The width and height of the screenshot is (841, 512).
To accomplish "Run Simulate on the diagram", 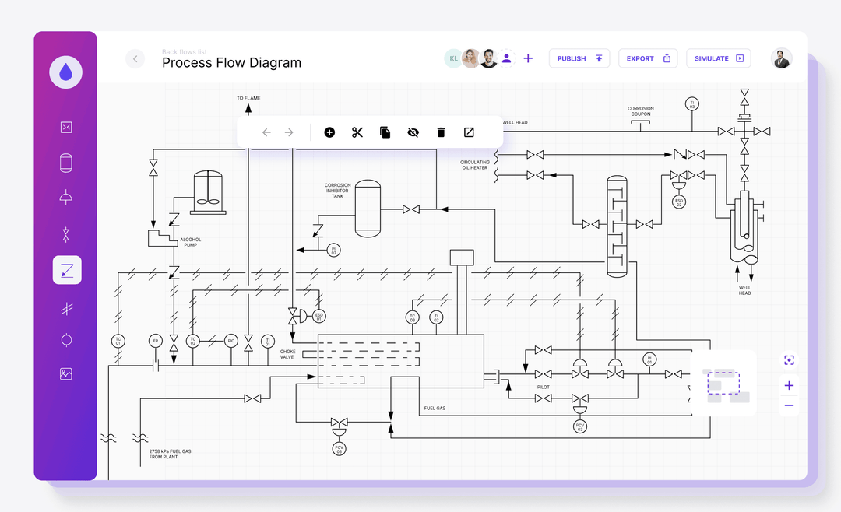I will click(x=718, y=58).
